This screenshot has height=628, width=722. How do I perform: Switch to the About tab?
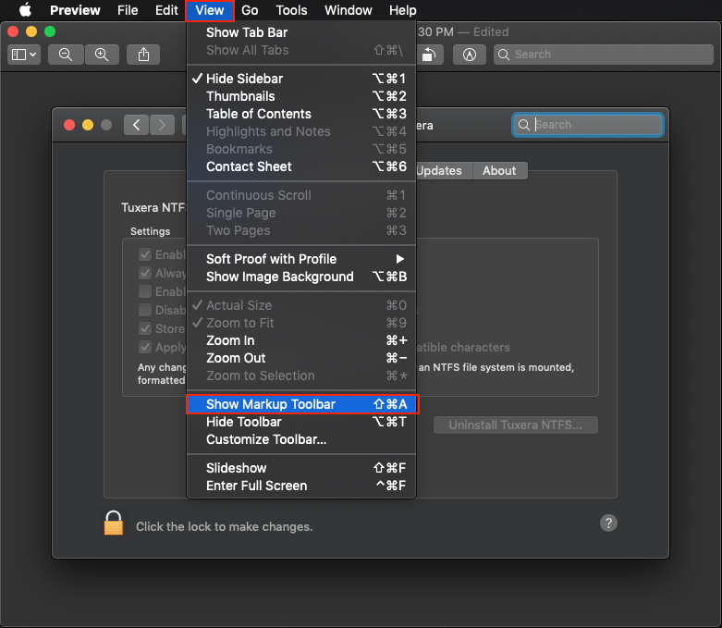pos(499,170)
